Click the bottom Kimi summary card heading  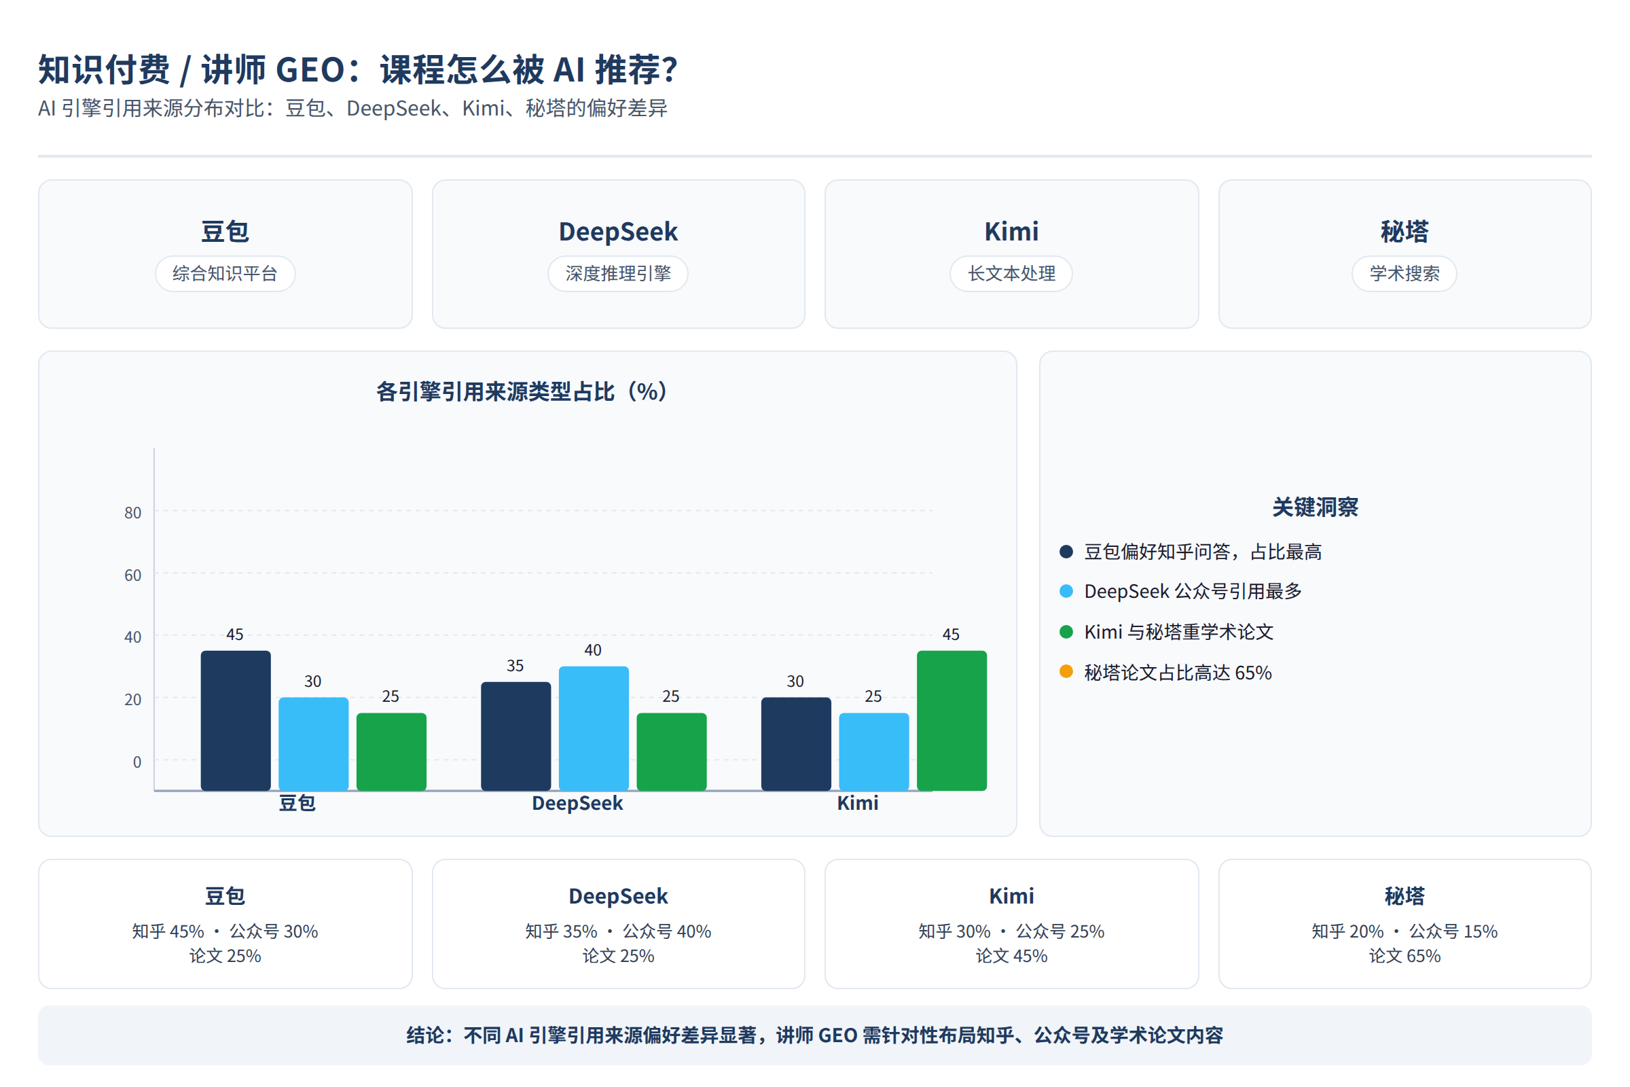coord(1011,895)
